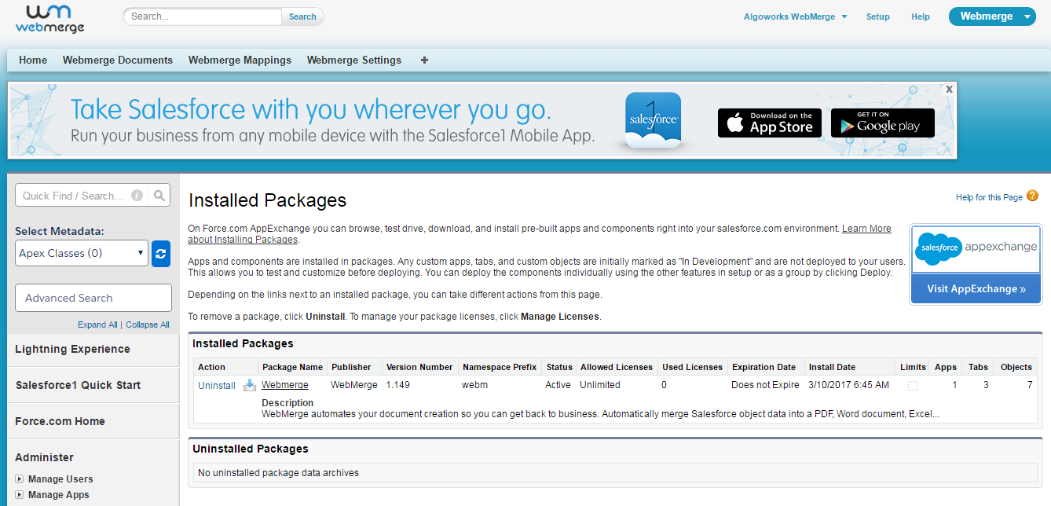Add a tab with the plus icon

pyautogui.click(x=424, y=60)
